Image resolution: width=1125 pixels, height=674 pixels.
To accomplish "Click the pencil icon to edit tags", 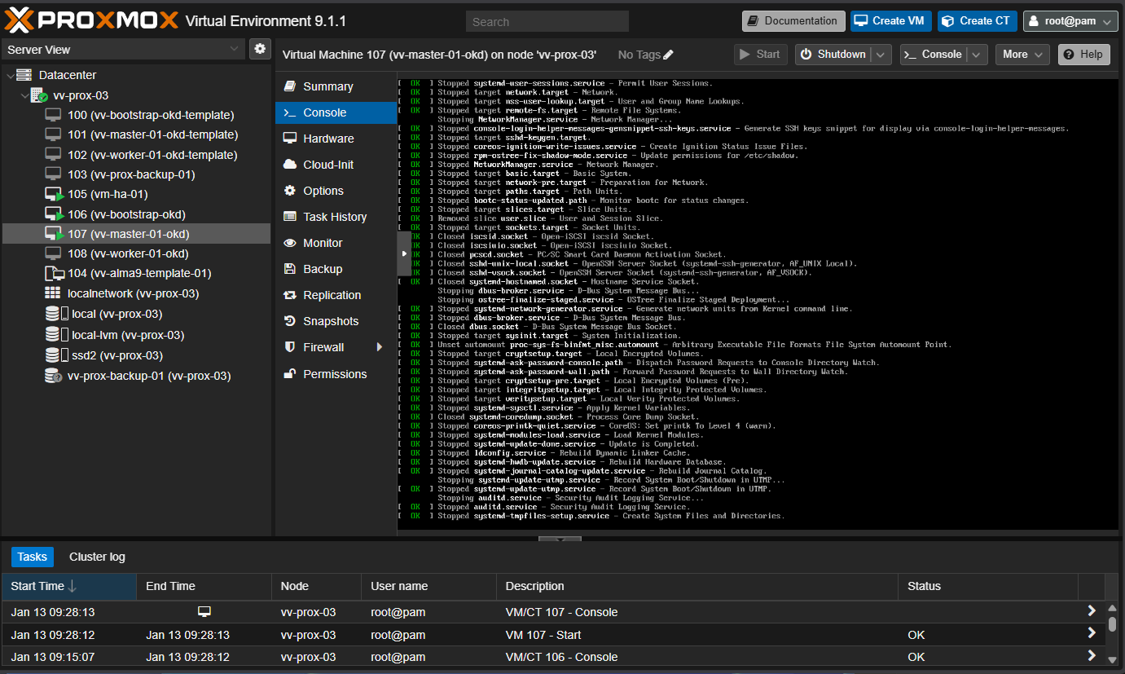I will (x=669, y=55).
